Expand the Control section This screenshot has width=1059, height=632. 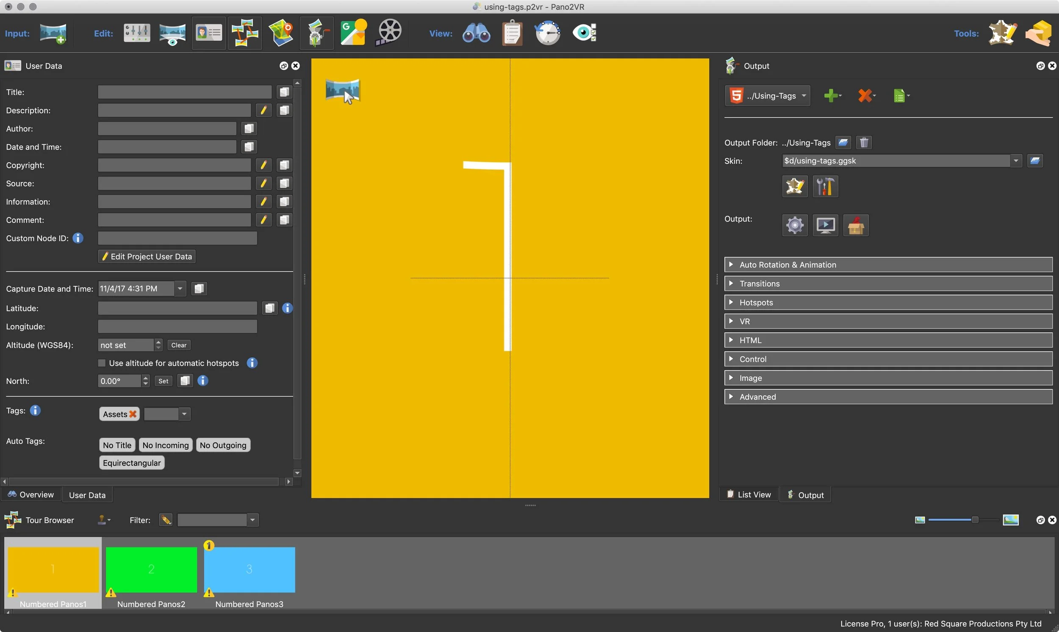click(888, 359)
